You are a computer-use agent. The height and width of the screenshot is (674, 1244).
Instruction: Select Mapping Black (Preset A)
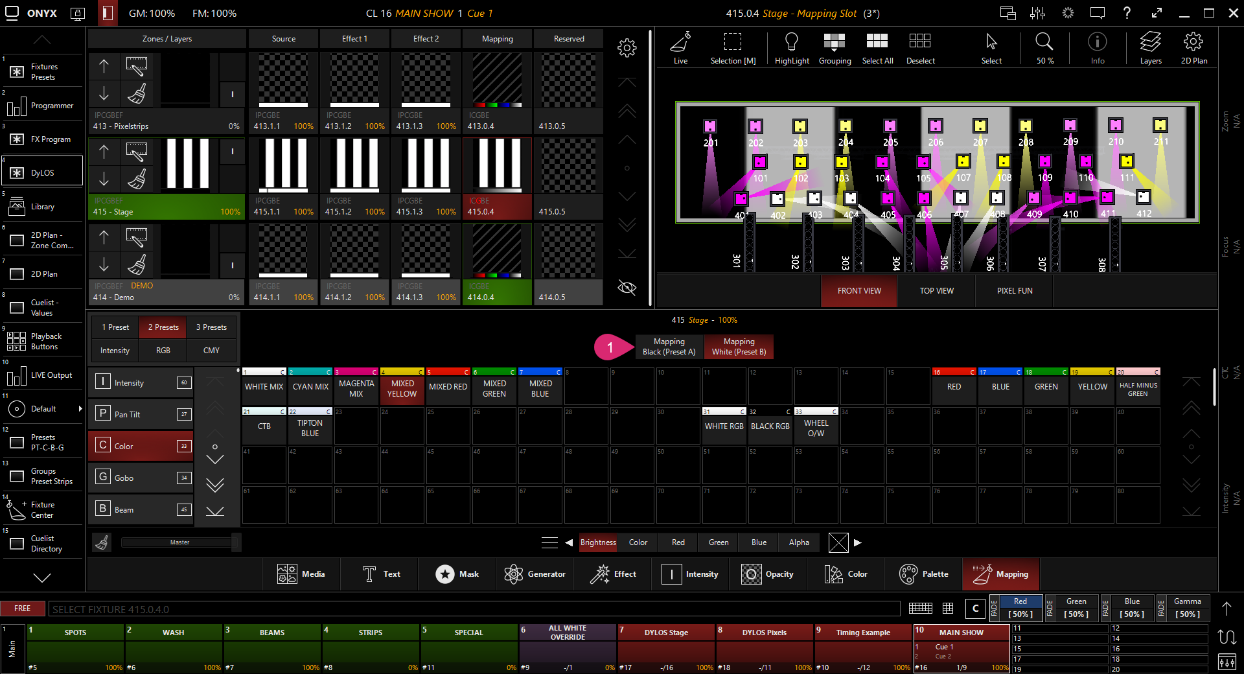(x=669, y=346)
